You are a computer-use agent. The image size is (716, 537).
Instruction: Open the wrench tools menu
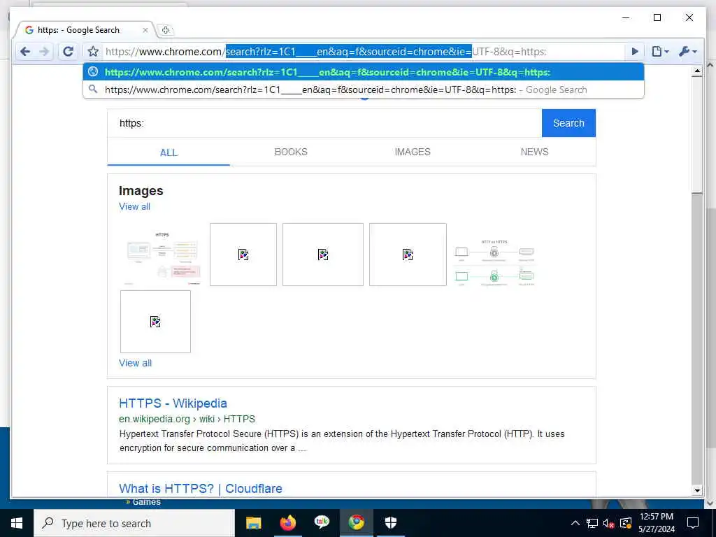click(x=688, y=52)
